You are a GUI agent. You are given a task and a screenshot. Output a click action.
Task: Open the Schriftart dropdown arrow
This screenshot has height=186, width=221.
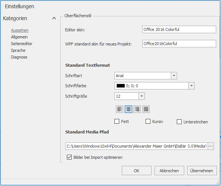pos(174,76)
